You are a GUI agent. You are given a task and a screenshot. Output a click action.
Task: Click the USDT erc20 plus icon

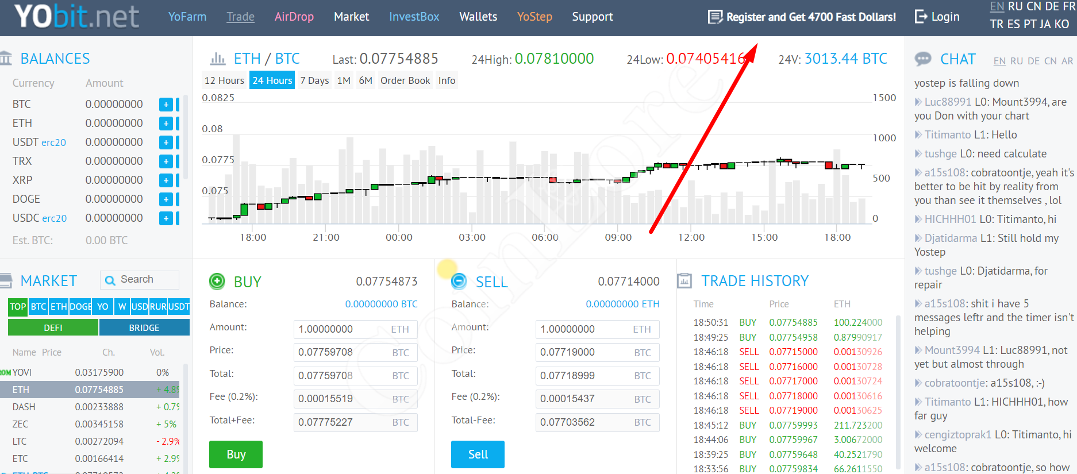[x=166, y=142]
